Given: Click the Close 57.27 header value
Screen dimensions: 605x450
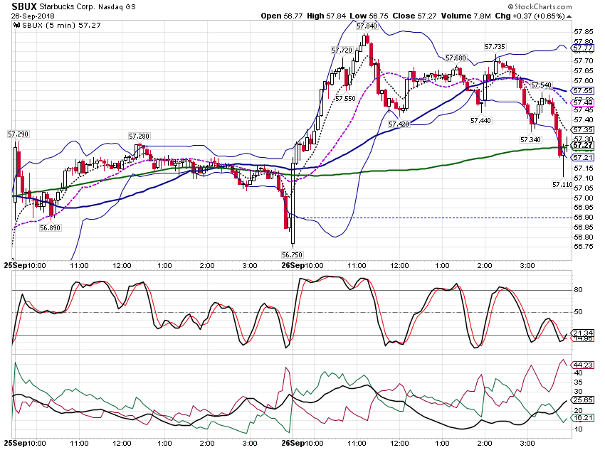Looking at the screenshot, I should [414, 16].
